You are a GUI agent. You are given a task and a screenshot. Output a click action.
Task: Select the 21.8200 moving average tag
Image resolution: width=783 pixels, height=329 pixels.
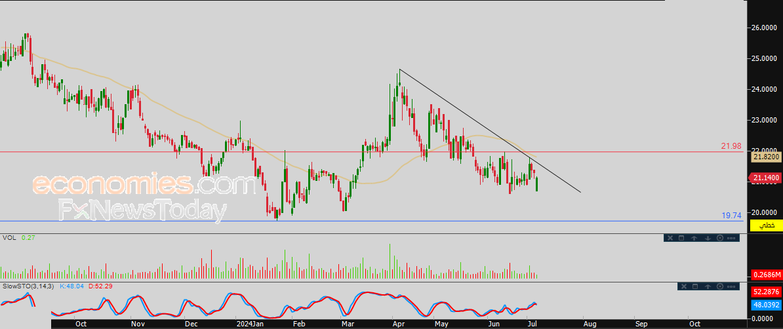coord(766,157)
